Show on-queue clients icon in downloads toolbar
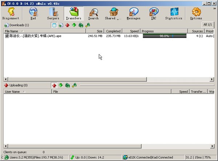218x161 pixels. coord(81,25)
